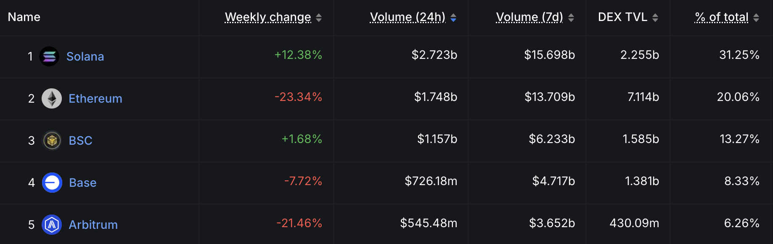Image resolution: width=773 pixels, height=244 pixels.
Task: Click Volume (24h) sort arrows
Action: coord(453,18)
